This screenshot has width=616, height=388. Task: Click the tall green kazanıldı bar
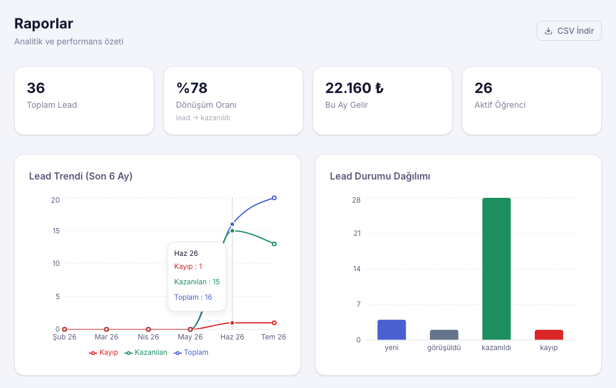pos(496,268)
